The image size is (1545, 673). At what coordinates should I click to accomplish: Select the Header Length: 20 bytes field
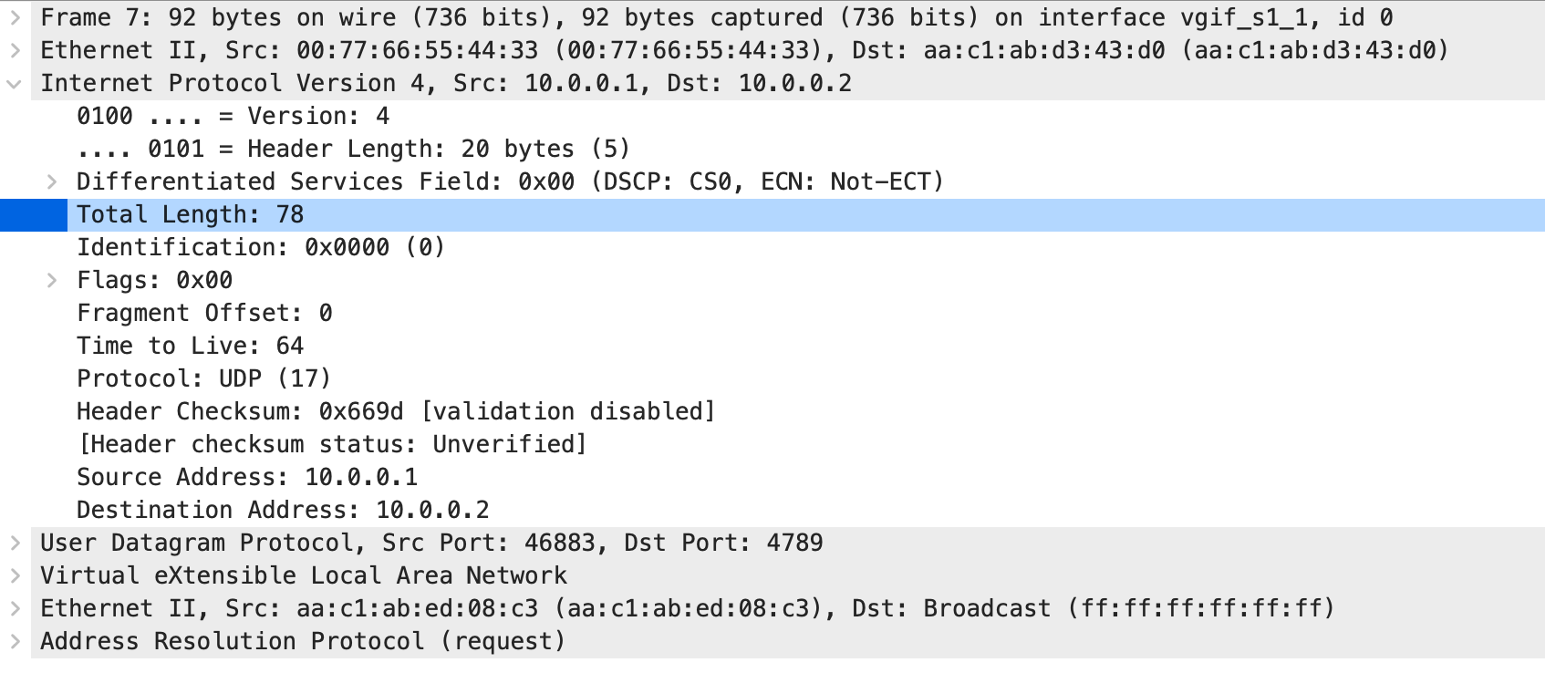point(806,149)
